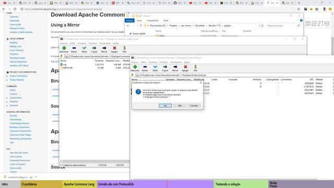Click Exibir tab in File Explorer ribbon
Viewport: 334px width, 188px height.
click(x=166, y=20)
